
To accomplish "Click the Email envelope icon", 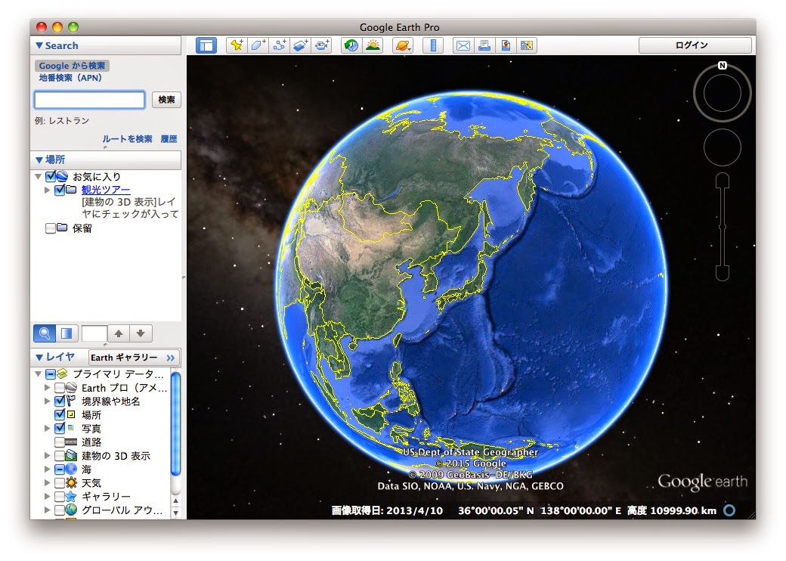I will coord(463,45).
